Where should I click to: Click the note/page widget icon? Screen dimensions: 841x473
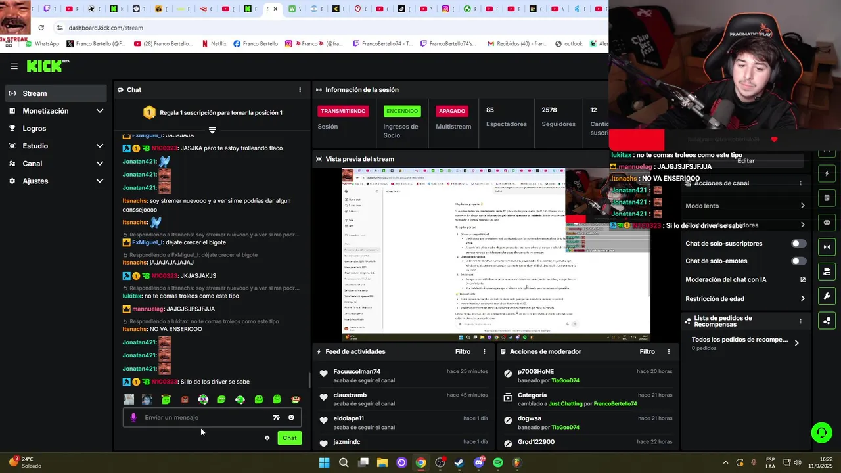tap(827, 198)
